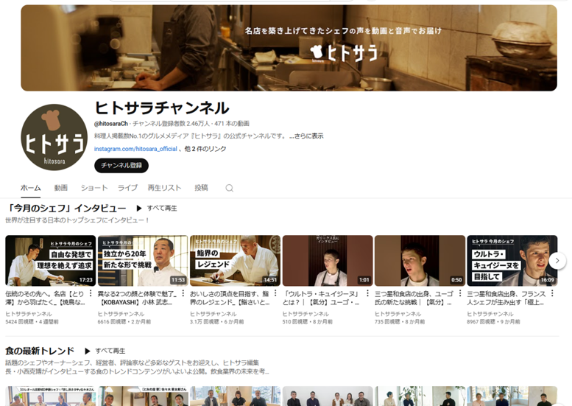The width and height of the screenshot is (572, 406).
Task: Open options menu for 三つ星和食店出身、フランス人シェフ video
Action: coord(552,293)
